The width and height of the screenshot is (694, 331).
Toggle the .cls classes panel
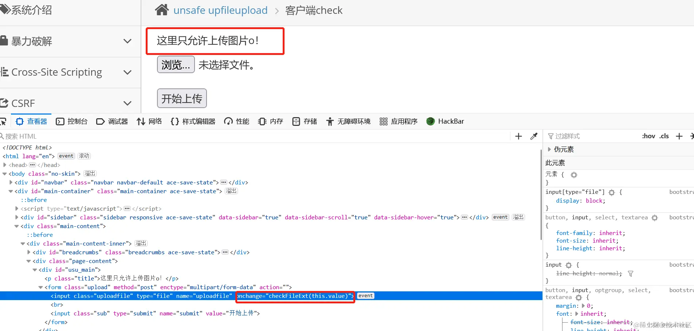click(x=664, y=136)
